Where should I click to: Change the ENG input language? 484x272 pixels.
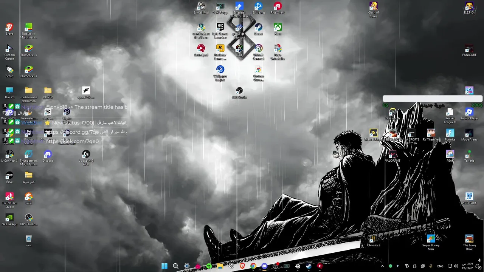[440, 266]
